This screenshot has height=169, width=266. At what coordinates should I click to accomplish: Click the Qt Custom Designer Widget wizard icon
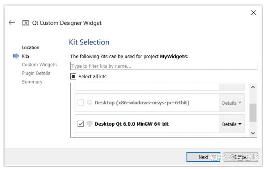click(x=25, y=23)
